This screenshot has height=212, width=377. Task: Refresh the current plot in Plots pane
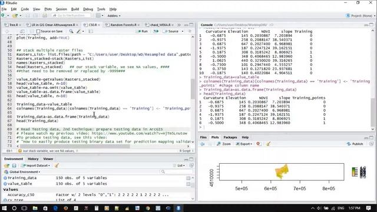click(x=372, y=144)
